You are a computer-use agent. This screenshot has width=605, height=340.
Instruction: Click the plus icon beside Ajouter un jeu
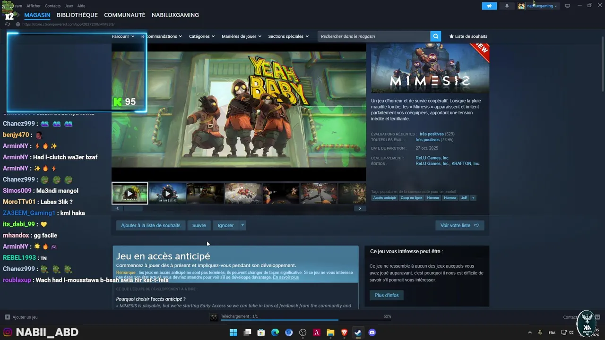coord(7,317)
